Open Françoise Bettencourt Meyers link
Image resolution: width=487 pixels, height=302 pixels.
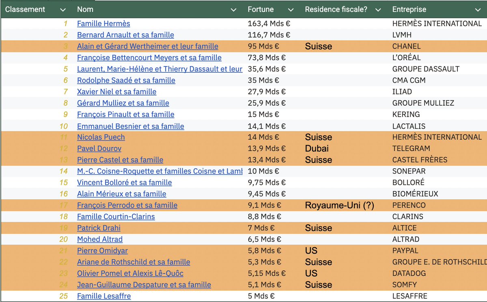[x=149, y=58]
